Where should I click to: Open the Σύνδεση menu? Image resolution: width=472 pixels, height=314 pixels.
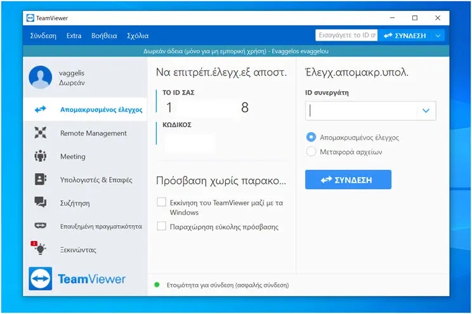coord(43,36)
